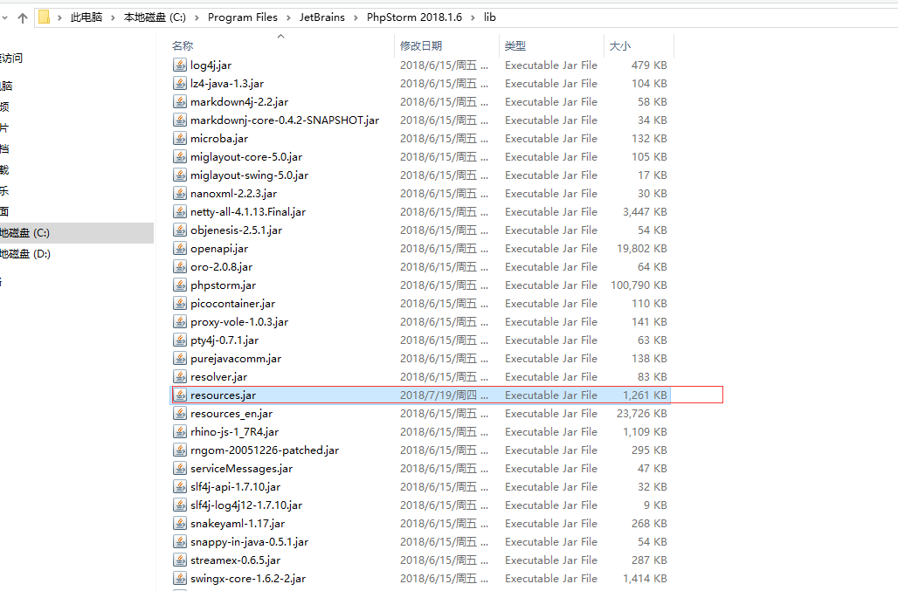The width and height of the screenshot is (898, 591).
Task: Expand chevron after 此电脑 in path
Action: tap(113, 17)
